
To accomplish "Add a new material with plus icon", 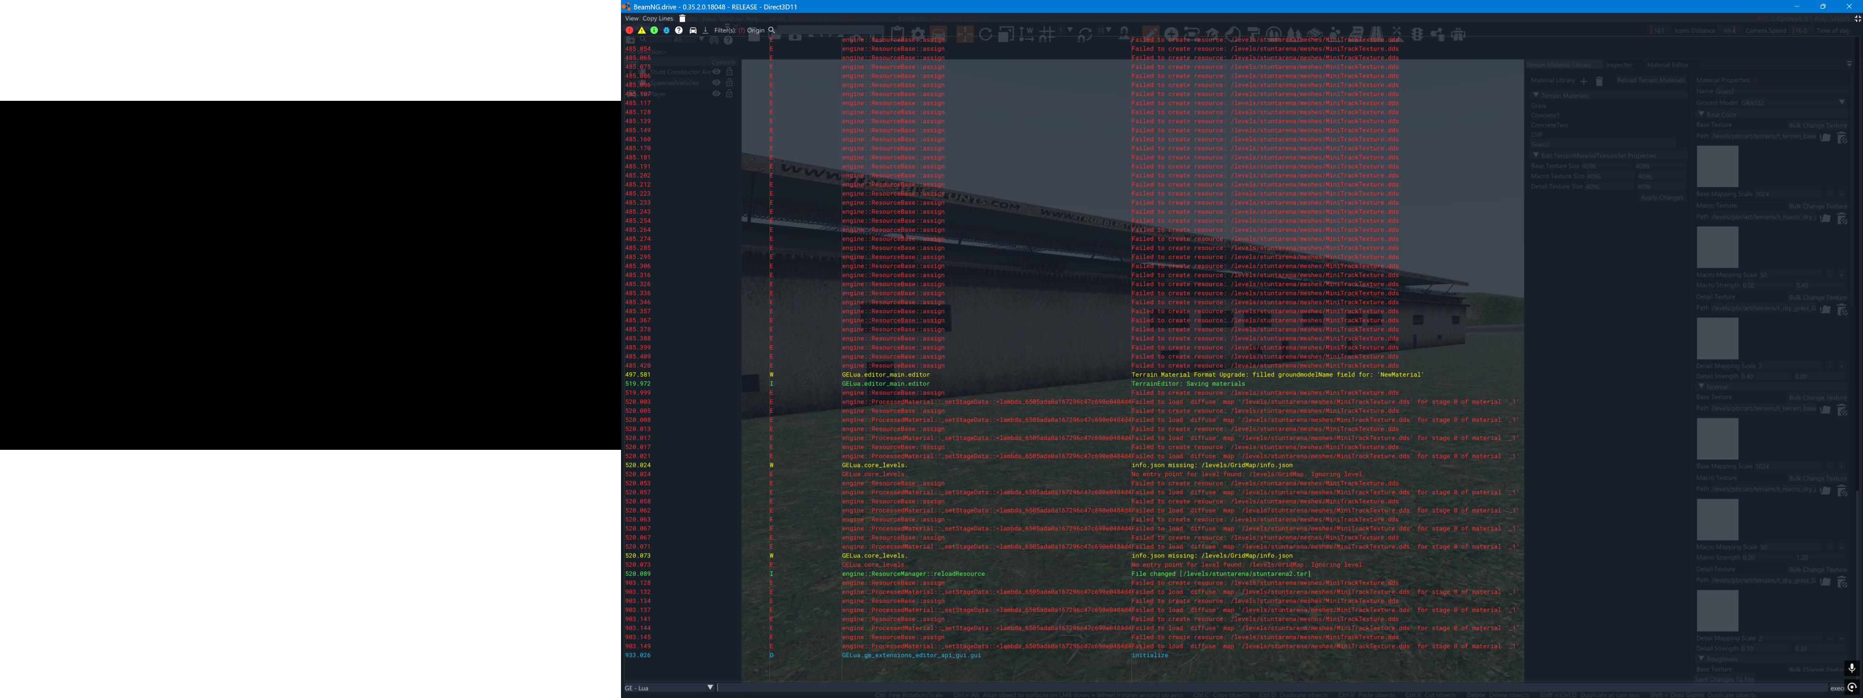I will tap(1584, 81).
